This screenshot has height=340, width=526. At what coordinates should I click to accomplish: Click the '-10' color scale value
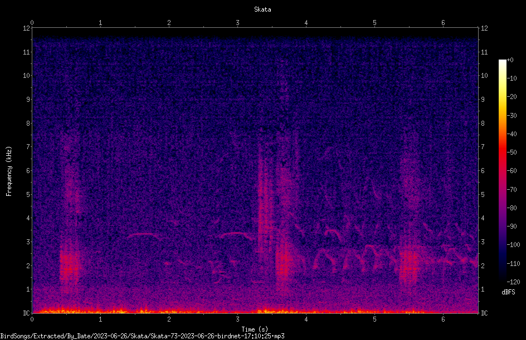(x=512, y=78)
